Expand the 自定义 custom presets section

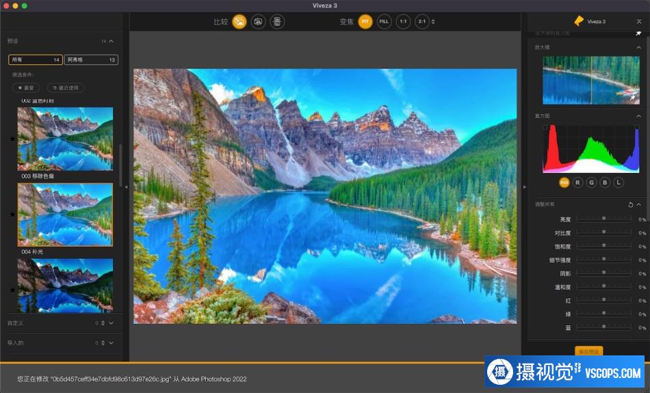pos(111,323)
